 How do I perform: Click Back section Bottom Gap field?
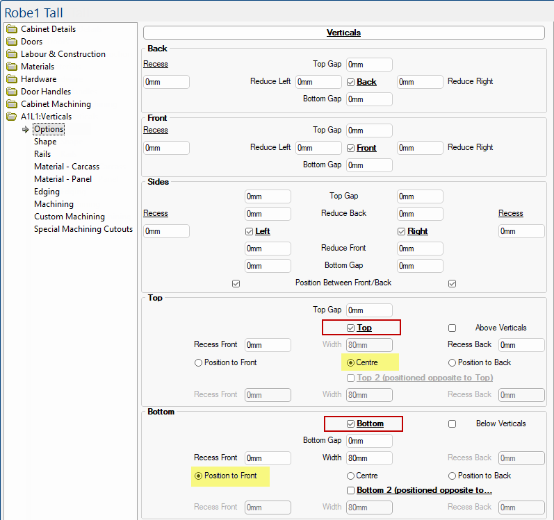369,99
